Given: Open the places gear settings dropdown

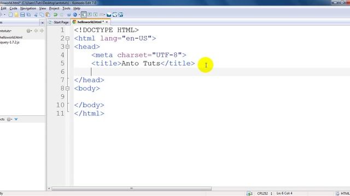Looking at the screenshot, I should click(29, 30).
